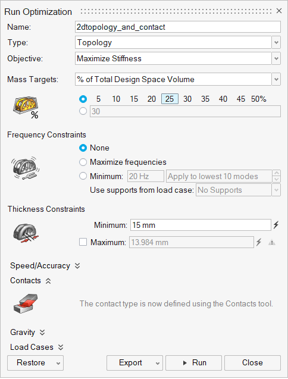This screenshot has height=379, width=288.
Task: Collapse the Contacts section
Action: 48,281
